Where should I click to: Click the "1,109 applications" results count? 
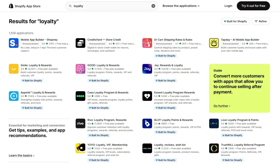[x=21, y=33]
